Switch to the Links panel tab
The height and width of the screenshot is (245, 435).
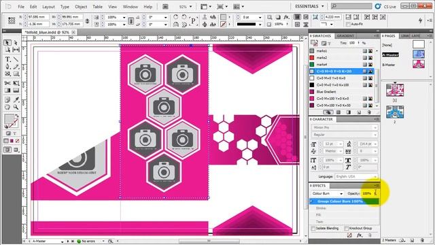point(405,36)
